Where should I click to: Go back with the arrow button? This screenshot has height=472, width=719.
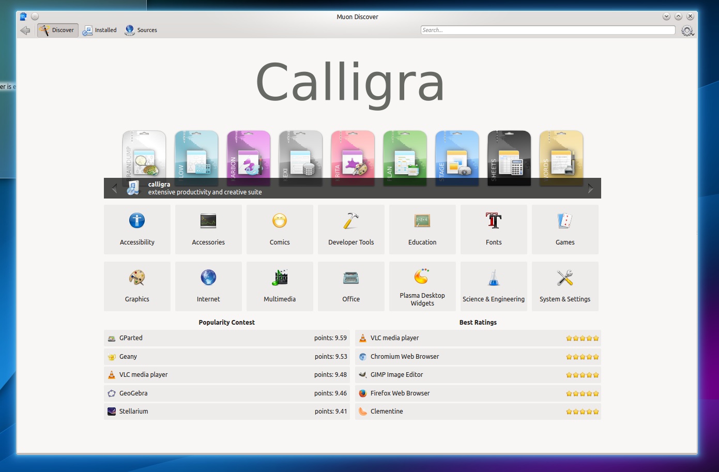(25, 31)
